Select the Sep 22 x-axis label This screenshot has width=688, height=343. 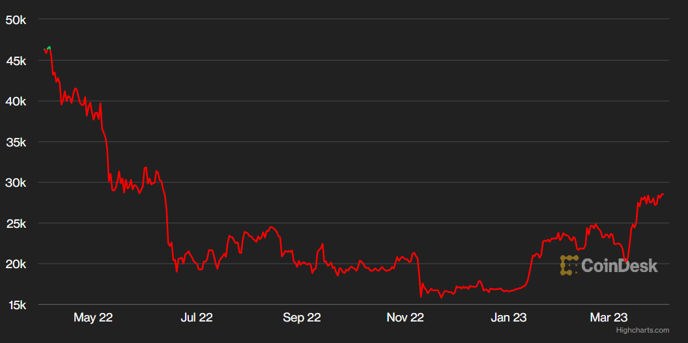pyautogui.click(x=302, y=318)
